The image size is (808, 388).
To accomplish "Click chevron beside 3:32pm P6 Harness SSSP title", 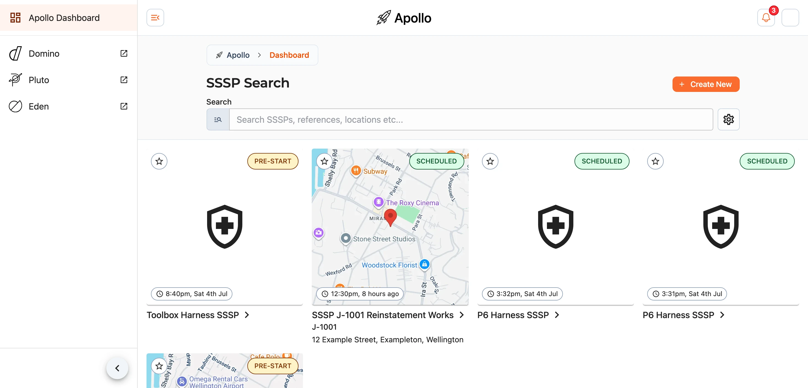I will tap(557, 315).
